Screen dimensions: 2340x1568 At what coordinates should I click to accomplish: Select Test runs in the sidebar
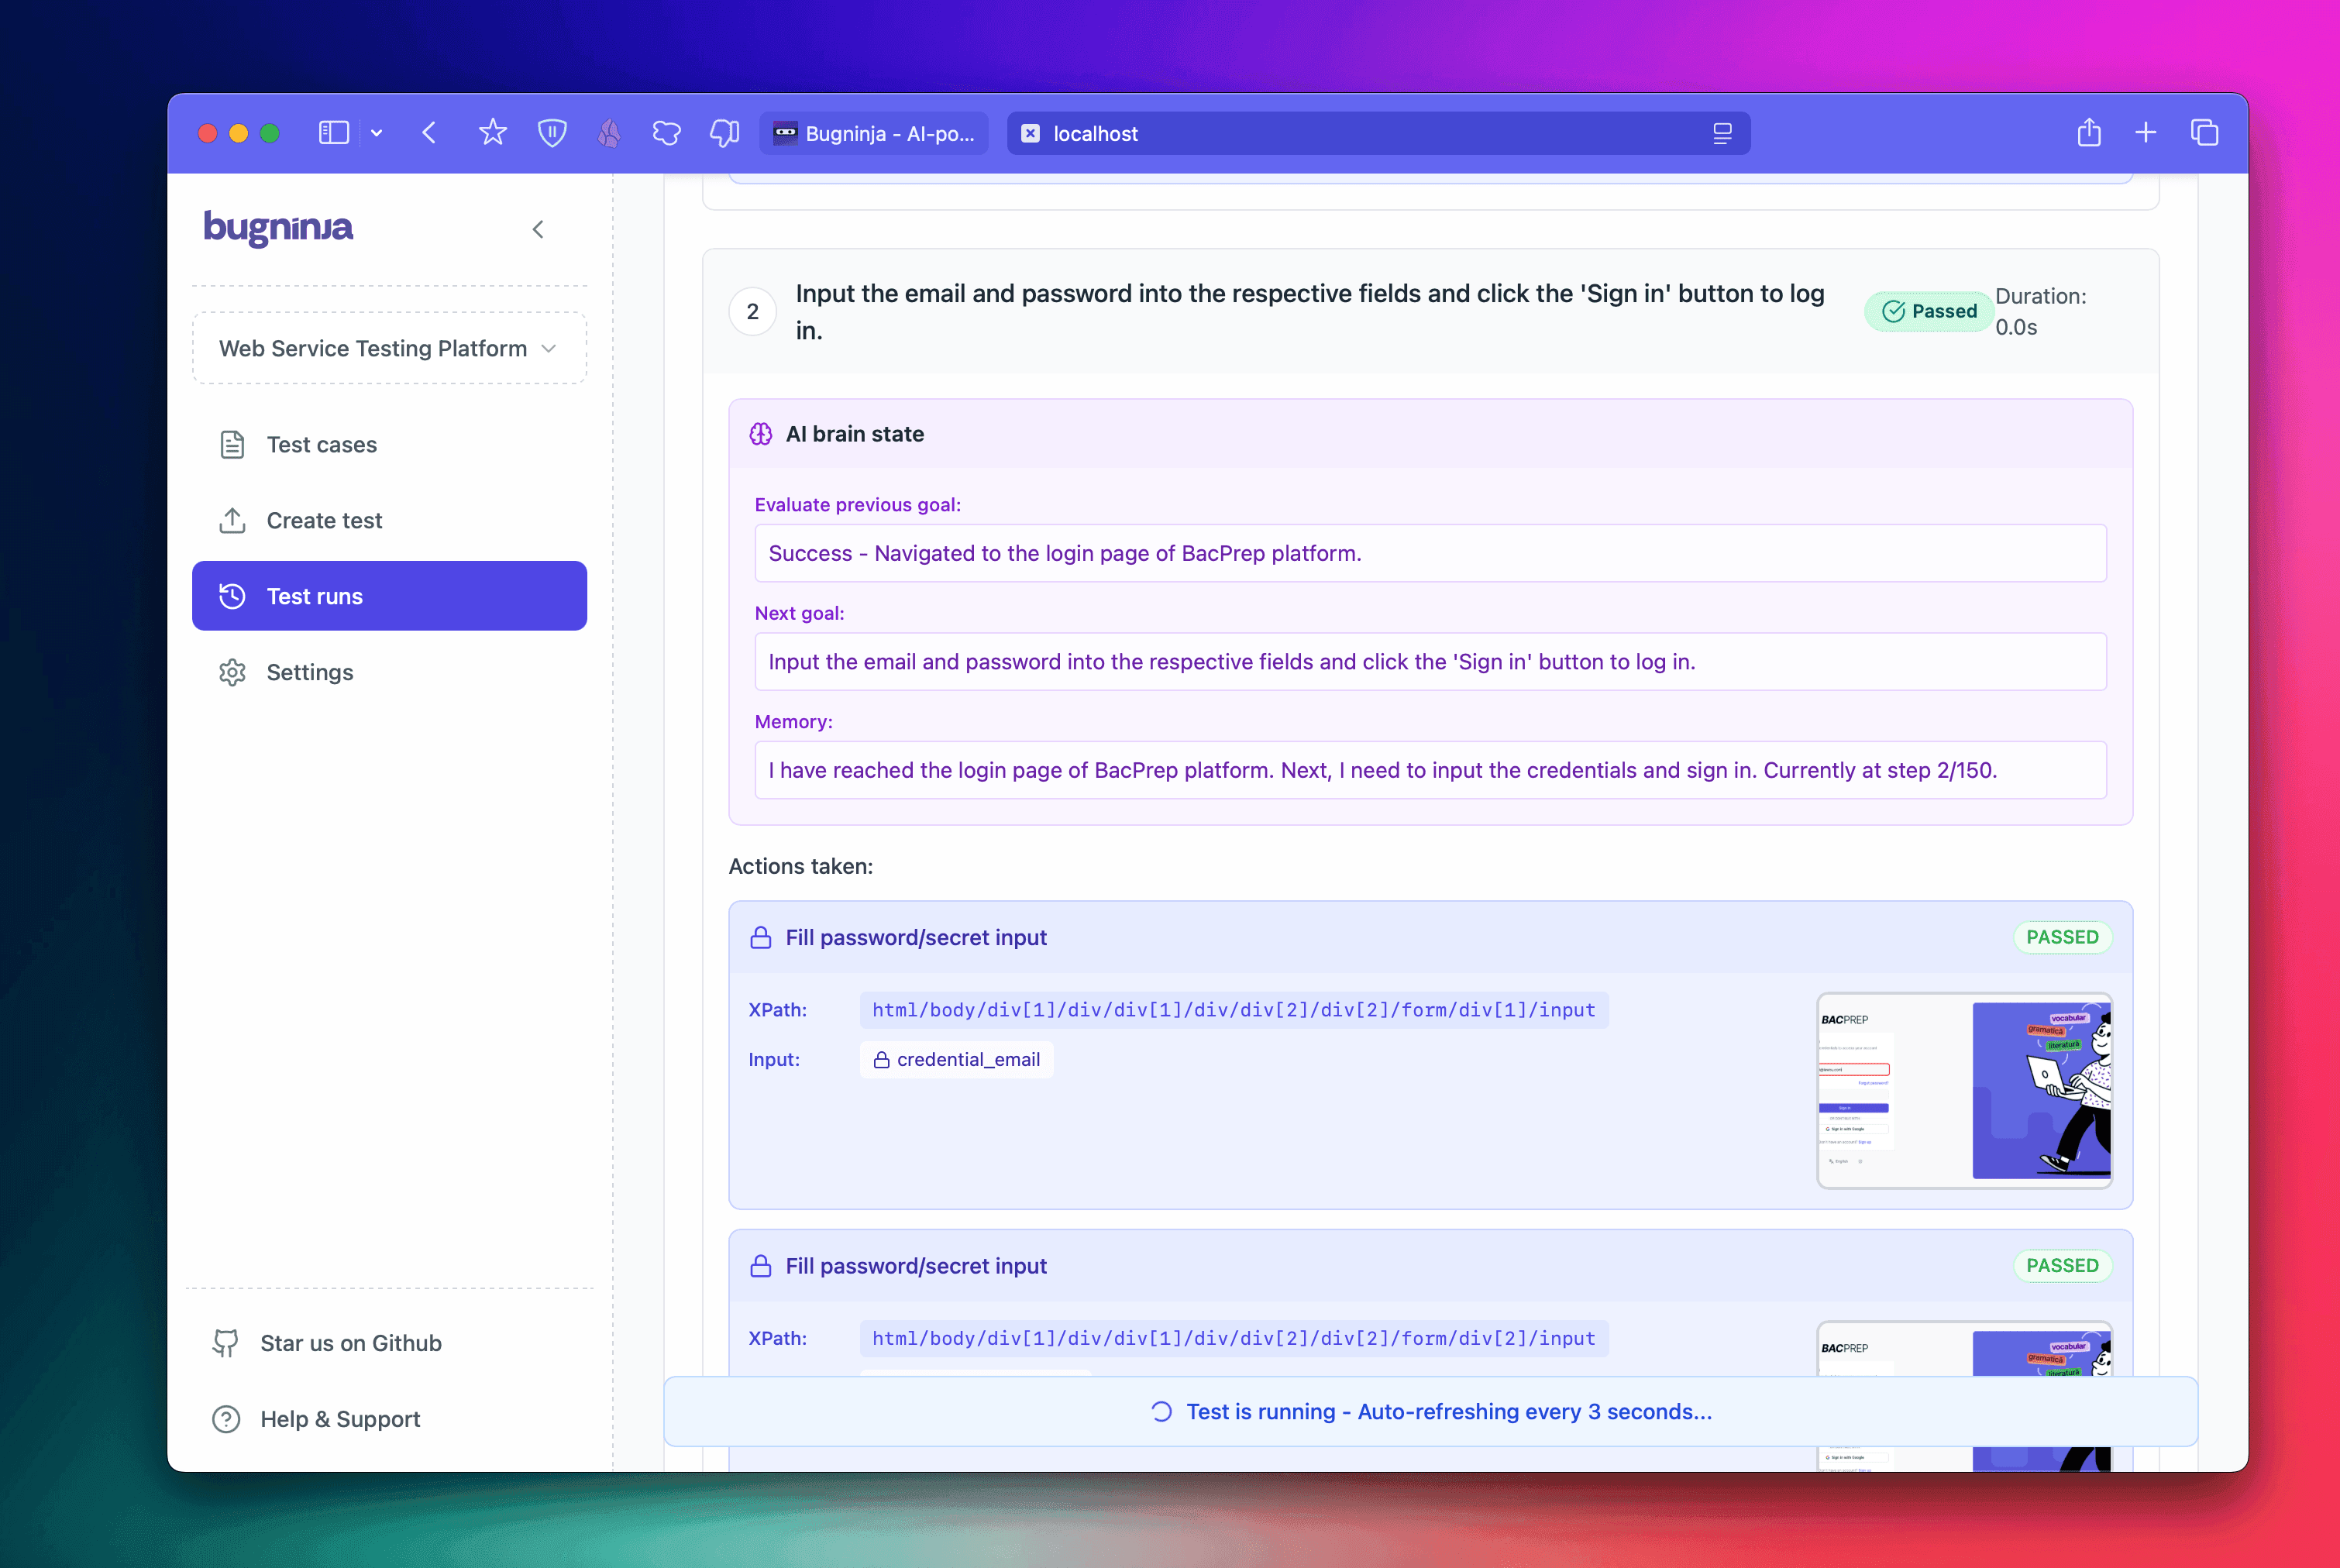coord(389,596)
